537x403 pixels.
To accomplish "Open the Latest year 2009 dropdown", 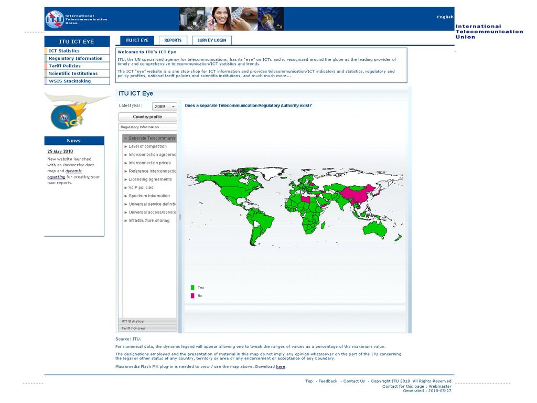I will [x=164, y=107].
